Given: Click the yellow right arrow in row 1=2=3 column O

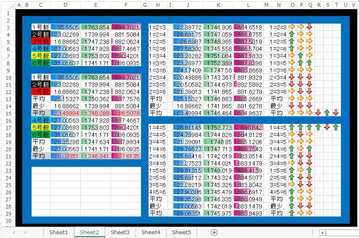Looking at the screenshot, I should [x=292, y=27].
